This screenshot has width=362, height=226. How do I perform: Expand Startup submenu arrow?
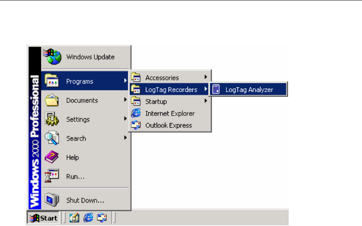point(205,101)
